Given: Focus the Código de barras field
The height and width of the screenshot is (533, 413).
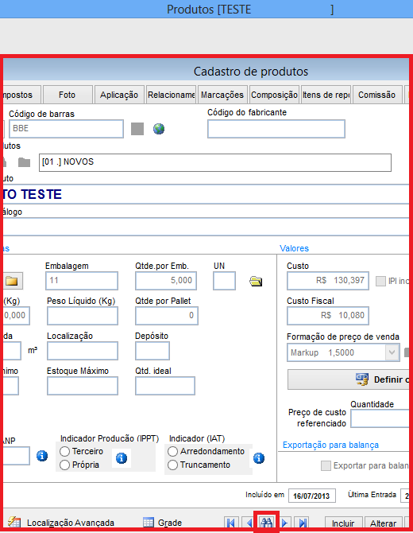Looking at the screenshot, I should click(66, 129).
